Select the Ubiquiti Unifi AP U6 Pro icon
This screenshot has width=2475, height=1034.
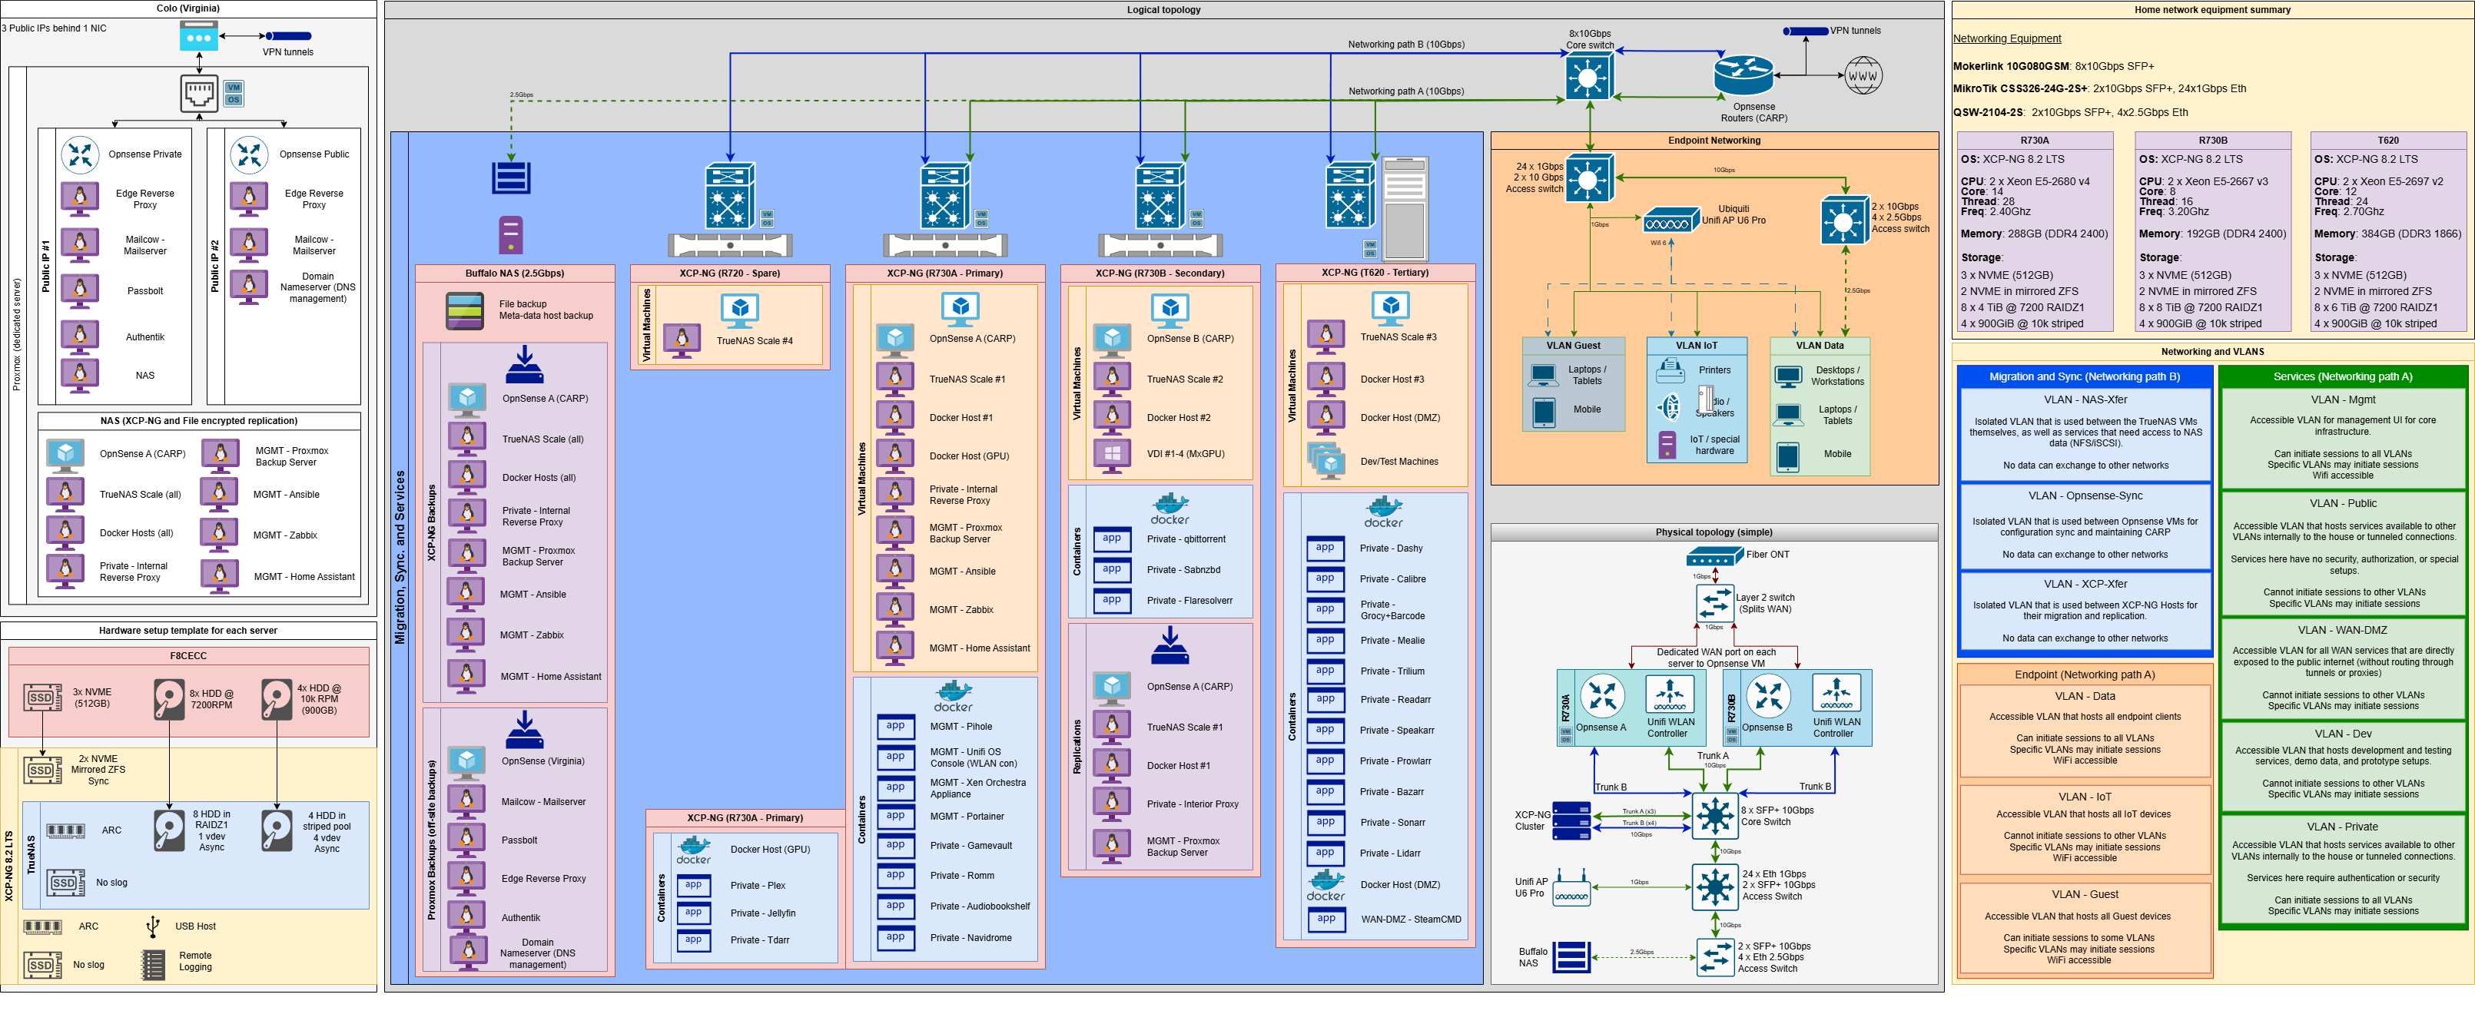1672,221
